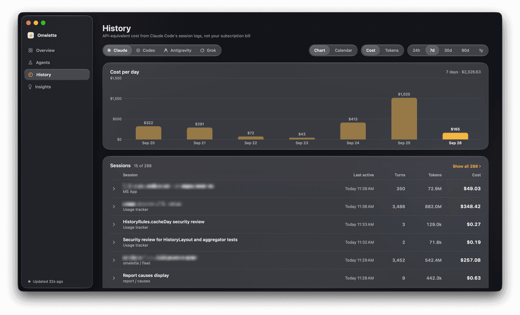Image resolution: width=520 pixels, height=315 pixels.
Task: Click the Claude starburst icon
Action: pyautogui.click(x=109, y=50)
